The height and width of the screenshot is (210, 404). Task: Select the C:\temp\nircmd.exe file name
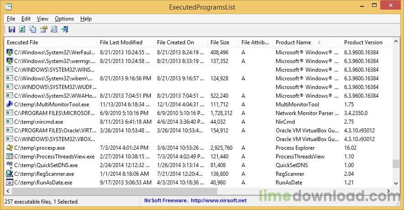(x=39, y=121)
